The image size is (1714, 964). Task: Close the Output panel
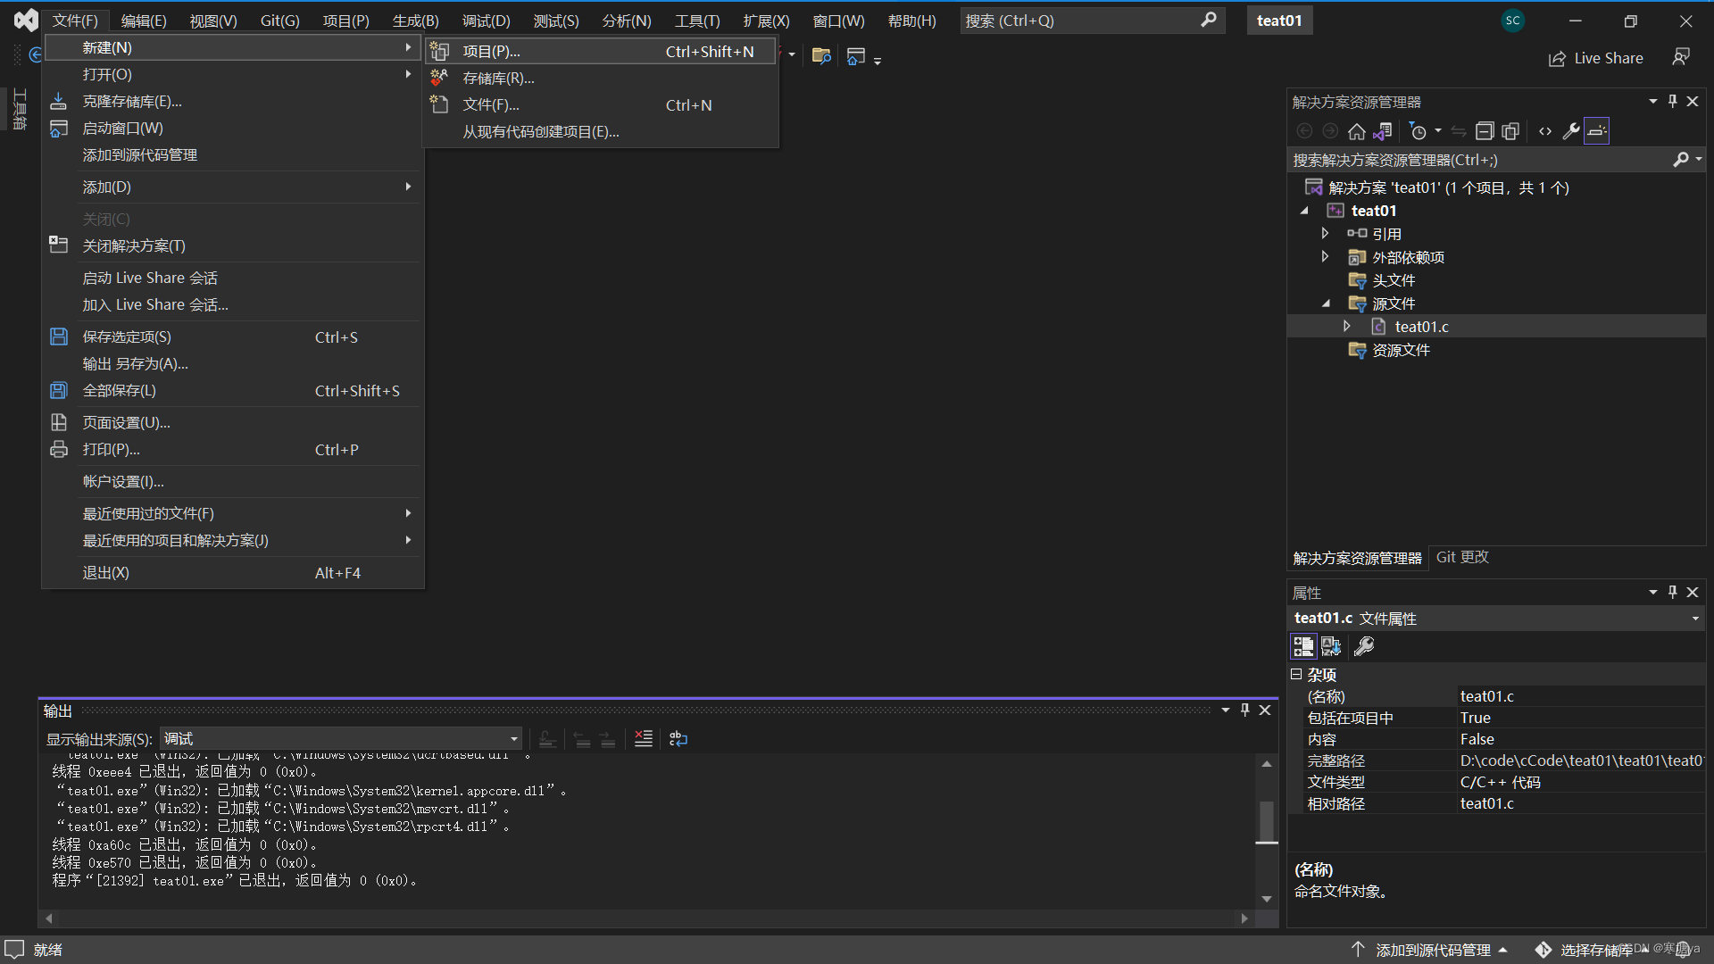(x=1265, y=711)
